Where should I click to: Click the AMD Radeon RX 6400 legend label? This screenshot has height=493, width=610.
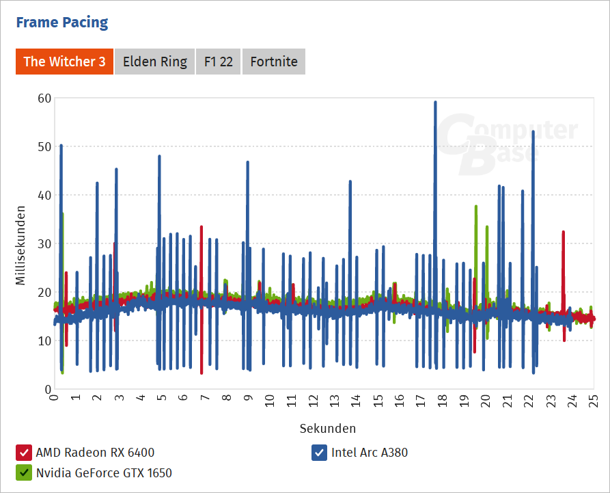(96, 453)
